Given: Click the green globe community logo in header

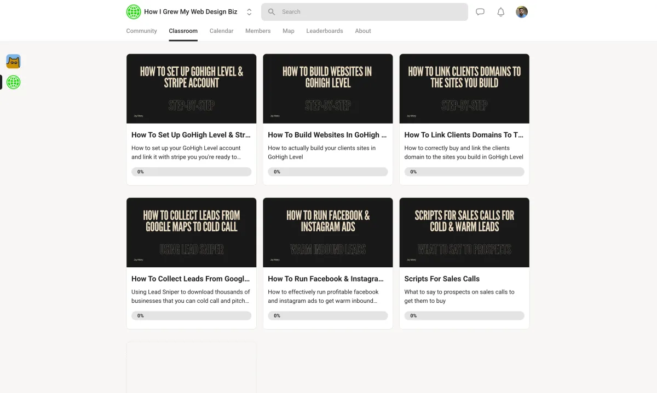Looking at the screenshot, I should pyautogui.click(x=134, y=12).
